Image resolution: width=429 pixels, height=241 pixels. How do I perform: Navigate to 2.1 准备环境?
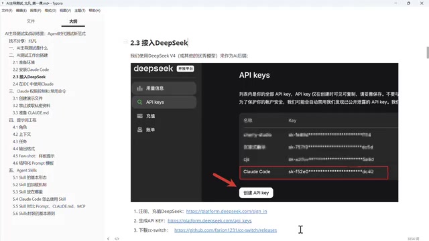(24, 62)
